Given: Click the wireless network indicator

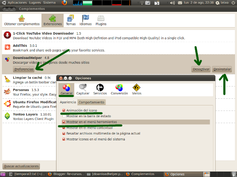Looking at the screenshot, I should tap(142, 3).
